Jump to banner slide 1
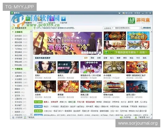163x130 pixels. 82,53
